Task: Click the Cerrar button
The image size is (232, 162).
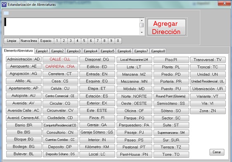Action: [x=217, y=152]
